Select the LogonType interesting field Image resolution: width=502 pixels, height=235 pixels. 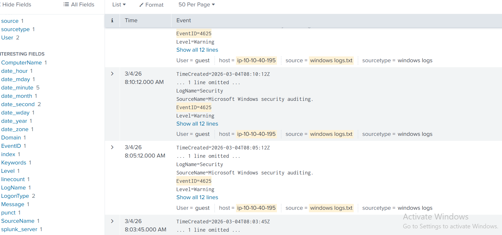(15, 196)
